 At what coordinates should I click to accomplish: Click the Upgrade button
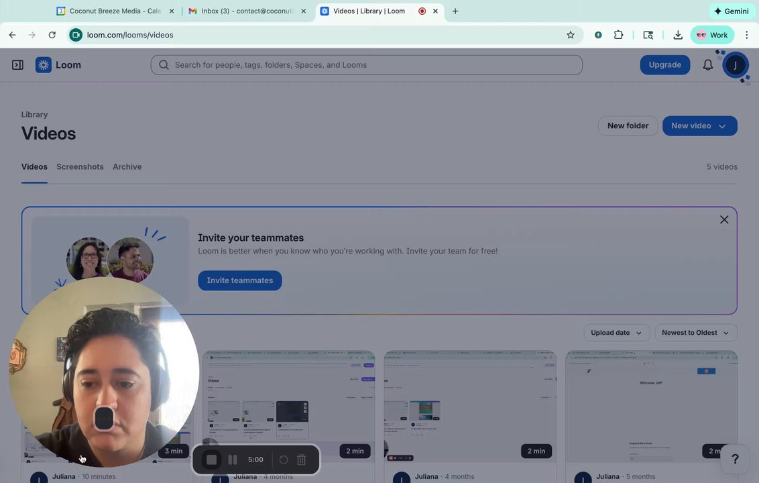664,65
